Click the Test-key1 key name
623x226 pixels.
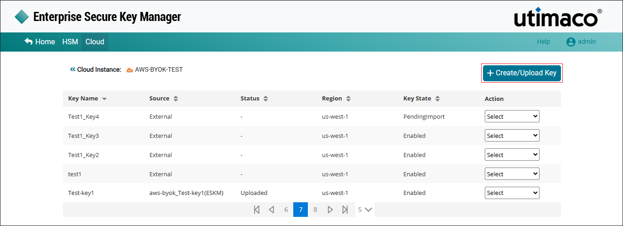tap(81, 193)
